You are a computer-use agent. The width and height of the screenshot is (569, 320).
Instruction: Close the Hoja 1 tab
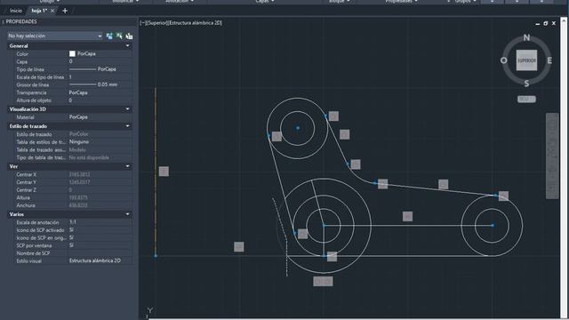point(52,11)
